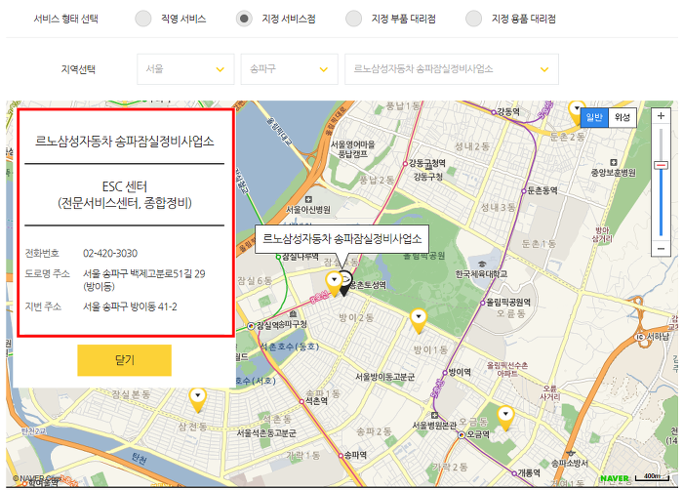This screenshot has height=490, width=683.
Task: Switch map to 일반 view
Action: (594, 117)
